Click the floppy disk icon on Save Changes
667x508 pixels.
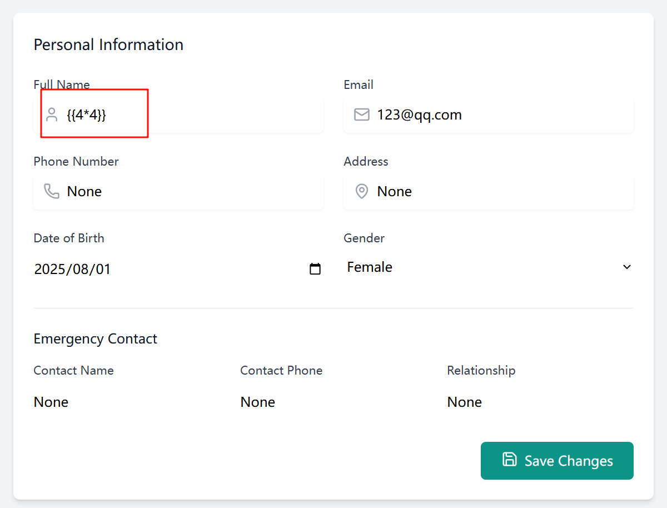pos(509,459)
